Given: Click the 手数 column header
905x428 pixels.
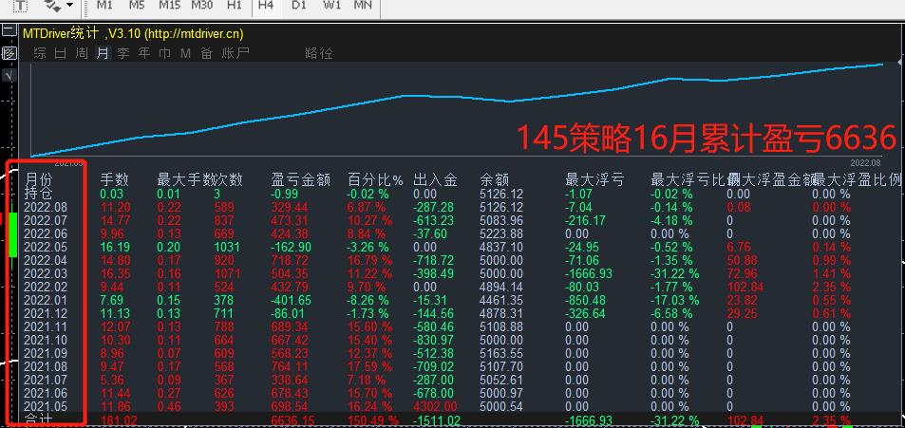Looking at the screenshot, I should tap(114, 179).
